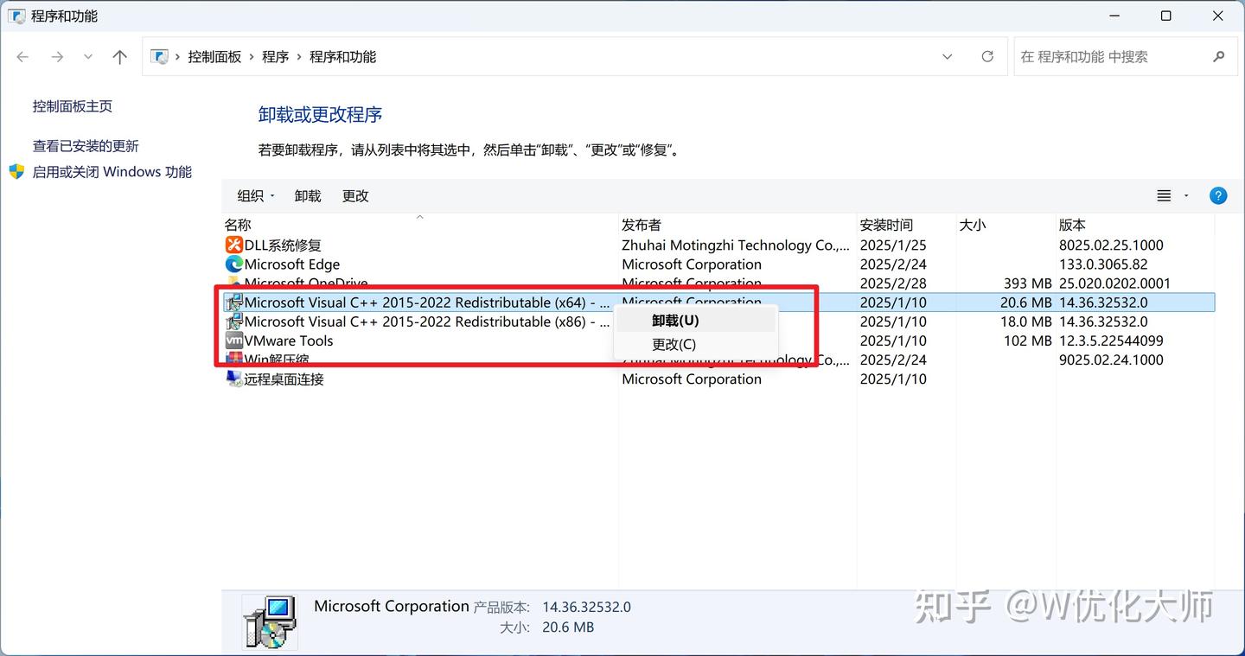Open the 组织 dropdown menu
Viewport: 1245px width, 656px height.
point(256,196)
